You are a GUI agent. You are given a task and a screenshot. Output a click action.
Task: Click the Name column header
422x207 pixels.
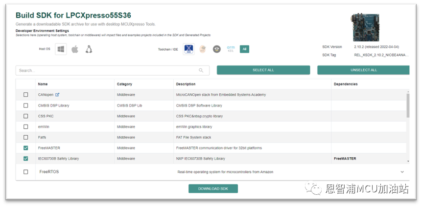(x=43, y=84)
